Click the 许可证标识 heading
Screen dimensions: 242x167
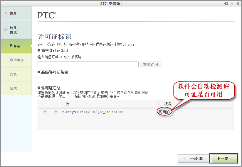coord(54,37)
